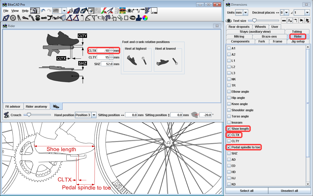Click the Fit advisor tab
Viewport: 313px width, 196px height.
tap(13, 107)
